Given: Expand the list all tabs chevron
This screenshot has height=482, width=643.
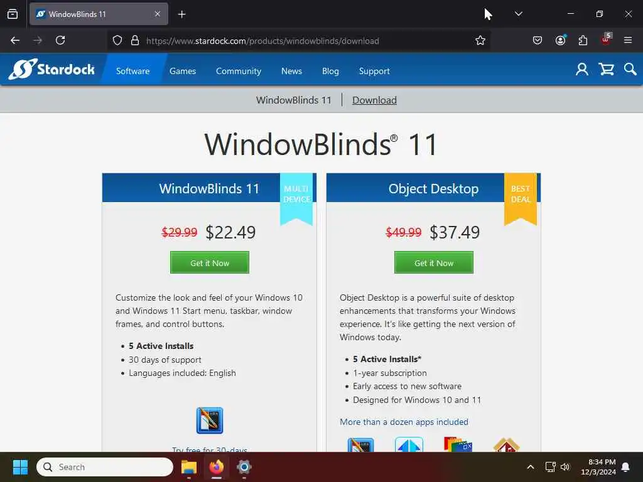Looking at the screenshot, I should pos(518,14).
